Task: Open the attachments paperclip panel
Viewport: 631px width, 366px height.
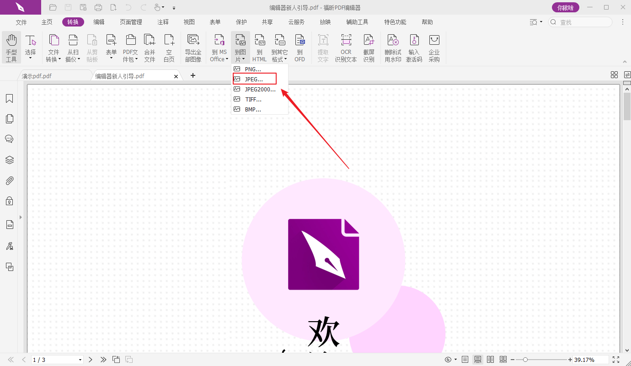Action: [9, 180]
